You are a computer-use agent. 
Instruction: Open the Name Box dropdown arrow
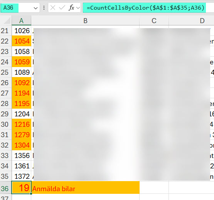[35, 8]
